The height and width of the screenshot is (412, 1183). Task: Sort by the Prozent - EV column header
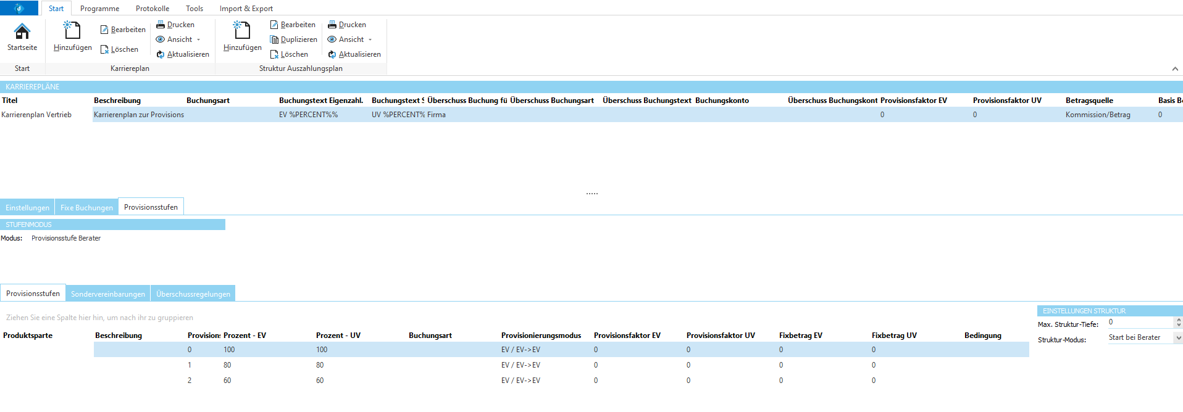click(x=245, y=336)
